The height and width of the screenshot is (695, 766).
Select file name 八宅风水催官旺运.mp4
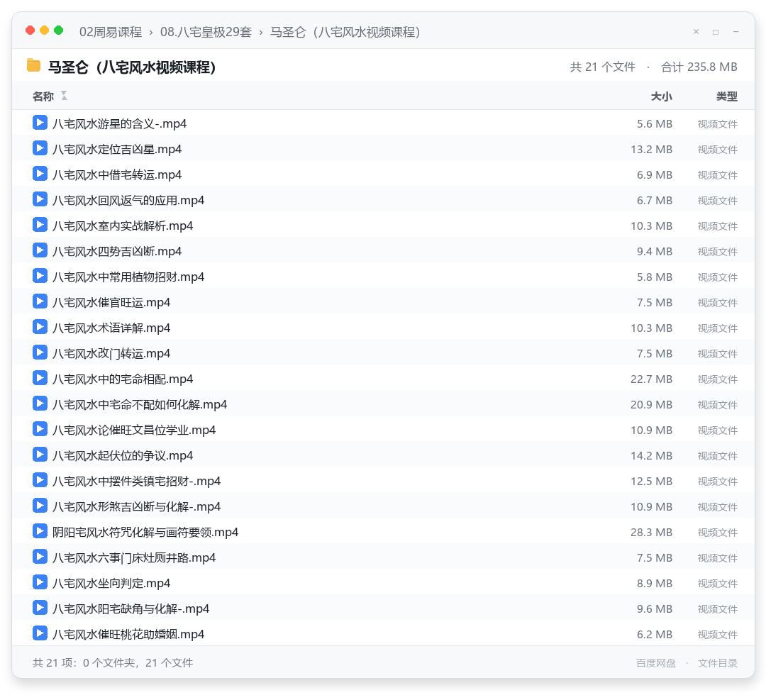111,302
